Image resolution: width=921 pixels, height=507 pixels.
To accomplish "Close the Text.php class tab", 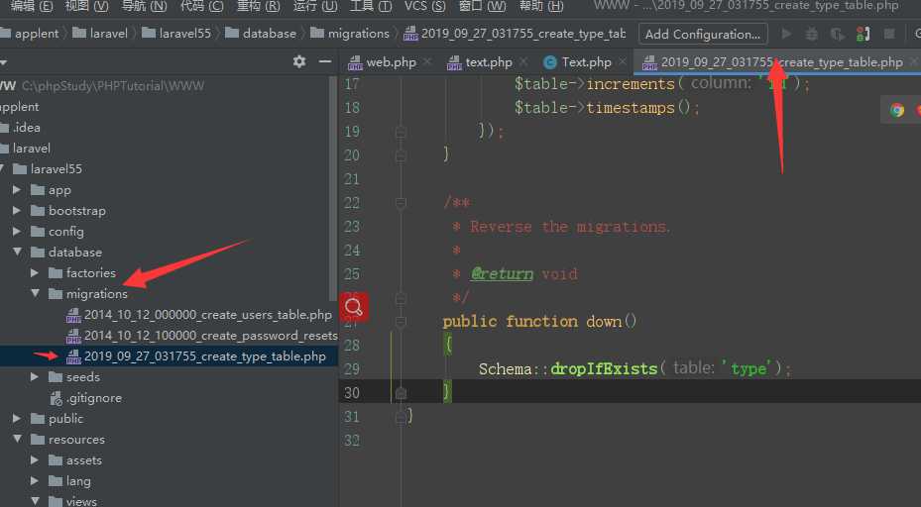I will pyautogui.click(x=623, y=61).
